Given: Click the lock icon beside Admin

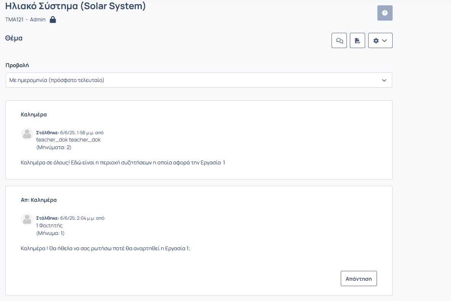Looking at the screenshot, I should pos(53,19).
